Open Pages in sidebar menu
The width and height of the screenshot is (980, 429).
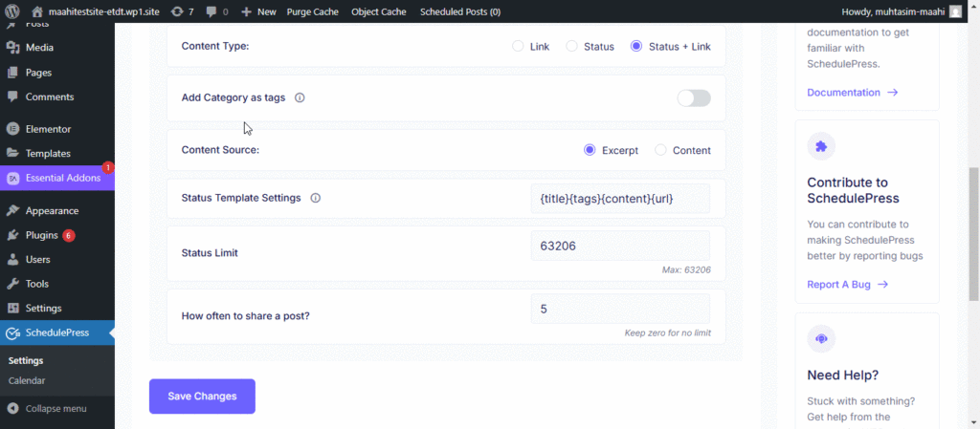(x=38, y=73)
